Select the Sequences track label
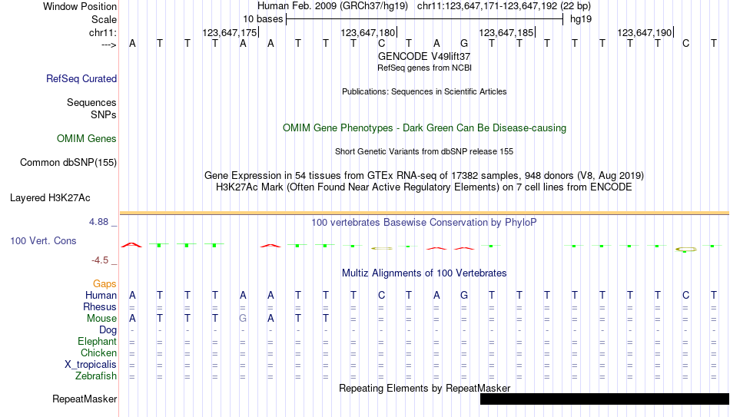730x417 pixels. [x=91, y=102]
